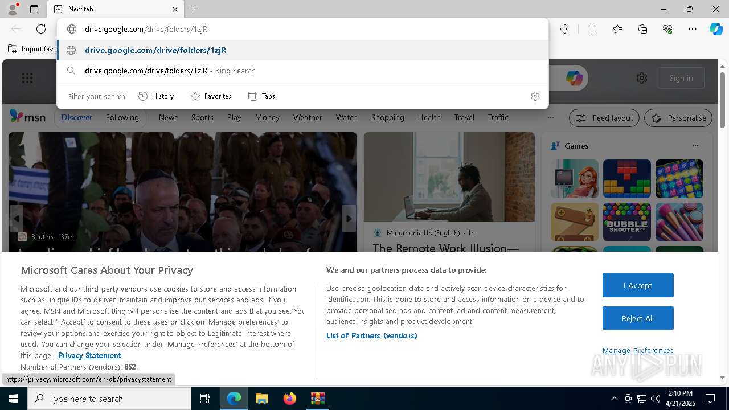Viewport: 729px width, 410px height.
Task: Select the drive.google.com URL suggestion
Action: click(302, 50)
